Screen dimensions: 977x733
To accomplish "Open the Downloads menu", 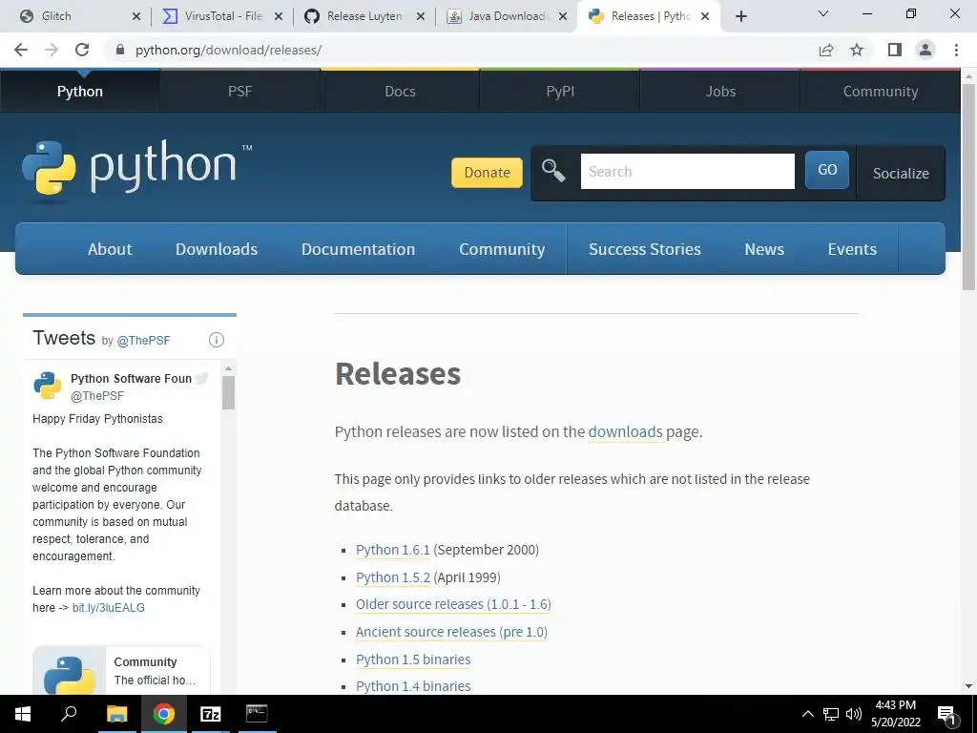I will 217,249.
